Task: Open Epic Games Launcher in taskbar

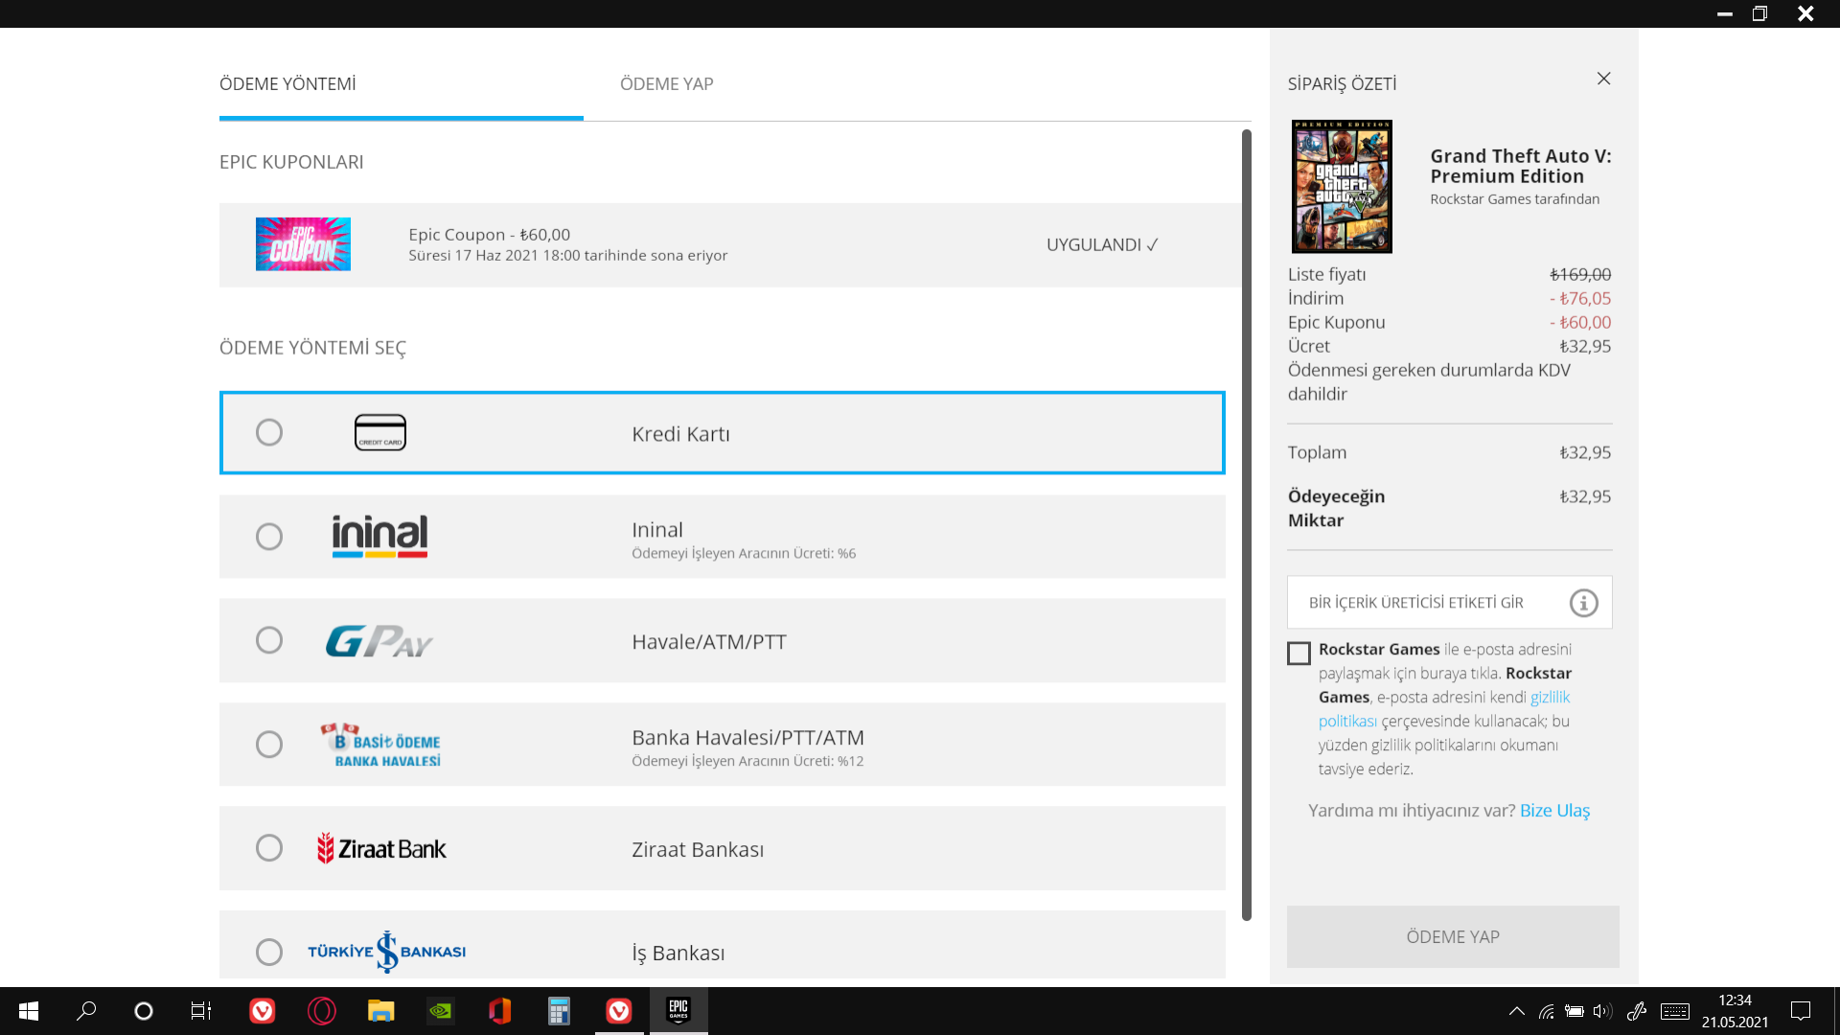Action: [678, 1010]
